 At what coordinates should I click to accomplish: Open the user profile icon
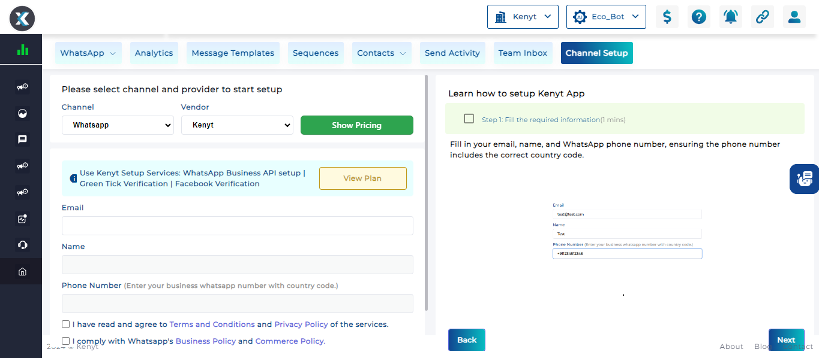point(794,17)
